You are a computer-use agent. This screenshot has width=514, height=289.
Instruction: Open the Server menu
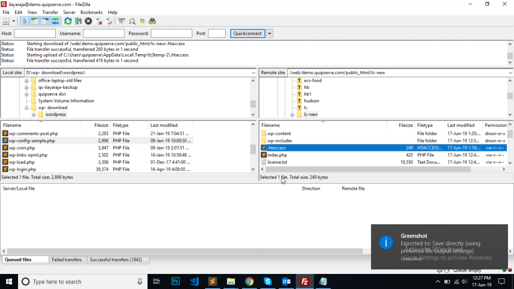coord(69,13)
